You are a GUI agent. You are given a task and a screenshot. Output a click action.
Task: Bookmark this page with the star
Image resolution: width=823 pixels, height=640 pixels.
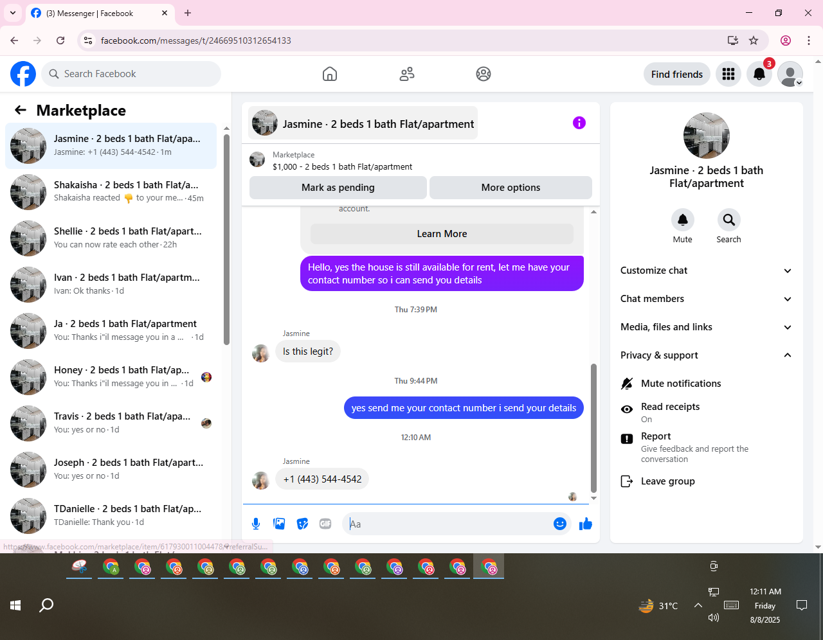point(754,40)
